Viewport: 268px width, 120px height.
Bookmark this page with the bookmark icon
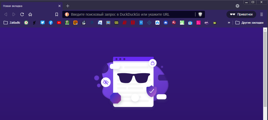[57, 14]
